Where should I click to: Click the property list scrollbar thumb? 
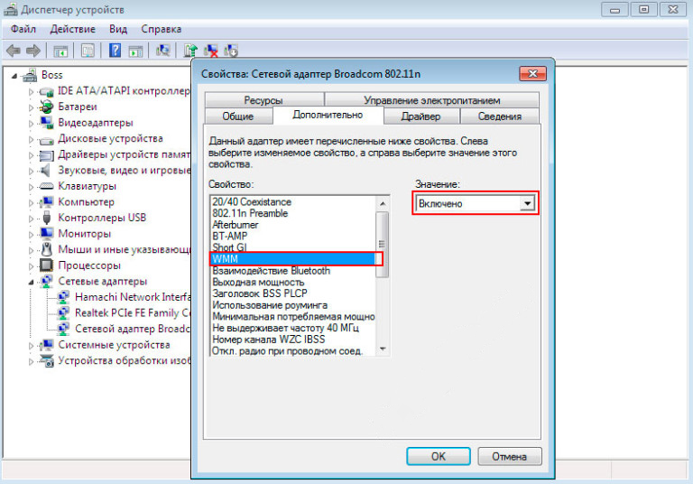point(383,244)
